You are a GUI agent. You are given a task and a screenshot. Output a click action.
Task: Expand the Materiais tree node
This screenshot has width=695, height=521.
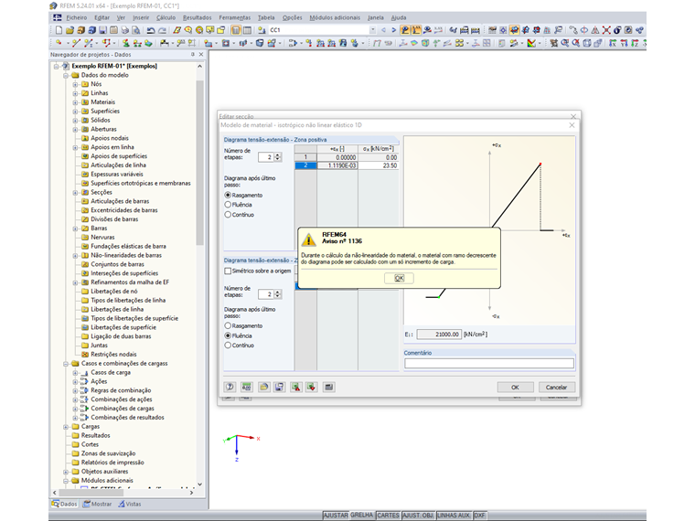point(75,102)
